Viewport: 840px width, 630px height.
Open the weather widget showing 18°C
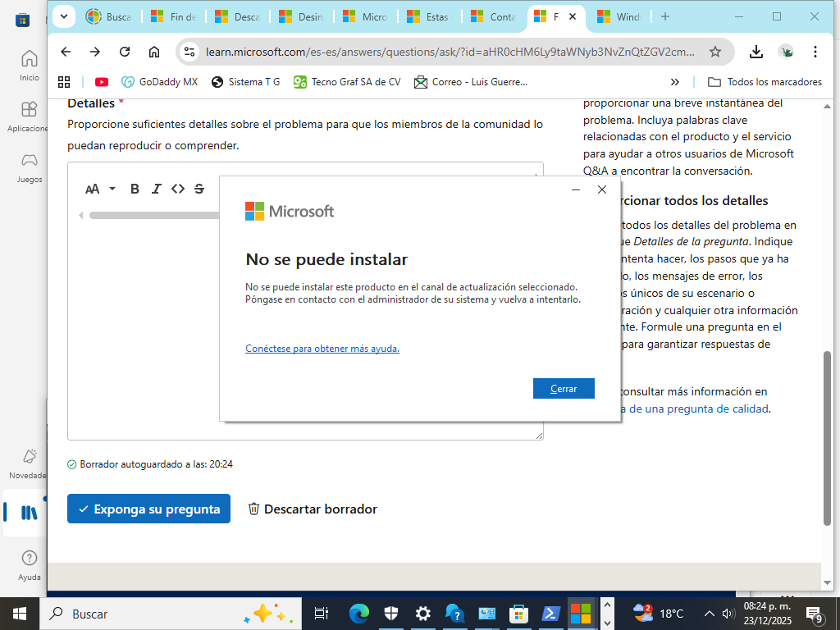click(659, 614)
